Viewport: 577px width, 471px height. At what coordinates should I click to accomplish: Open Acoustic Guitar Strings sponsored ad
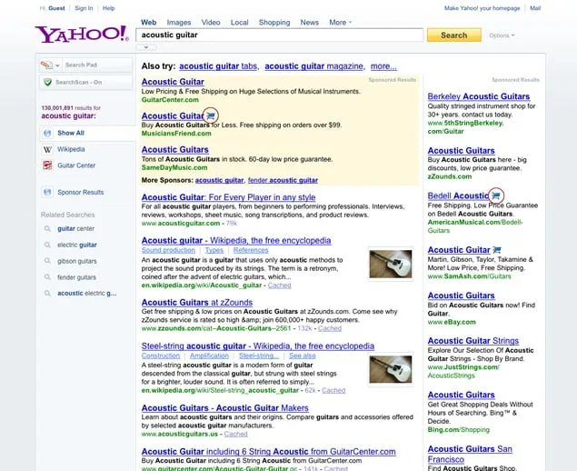tap(473, 341)
